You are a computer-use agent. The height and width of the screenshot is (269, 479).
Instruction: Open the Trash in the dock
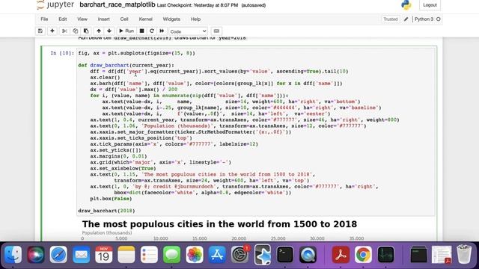pyautogui.click(x=464, y=254)
